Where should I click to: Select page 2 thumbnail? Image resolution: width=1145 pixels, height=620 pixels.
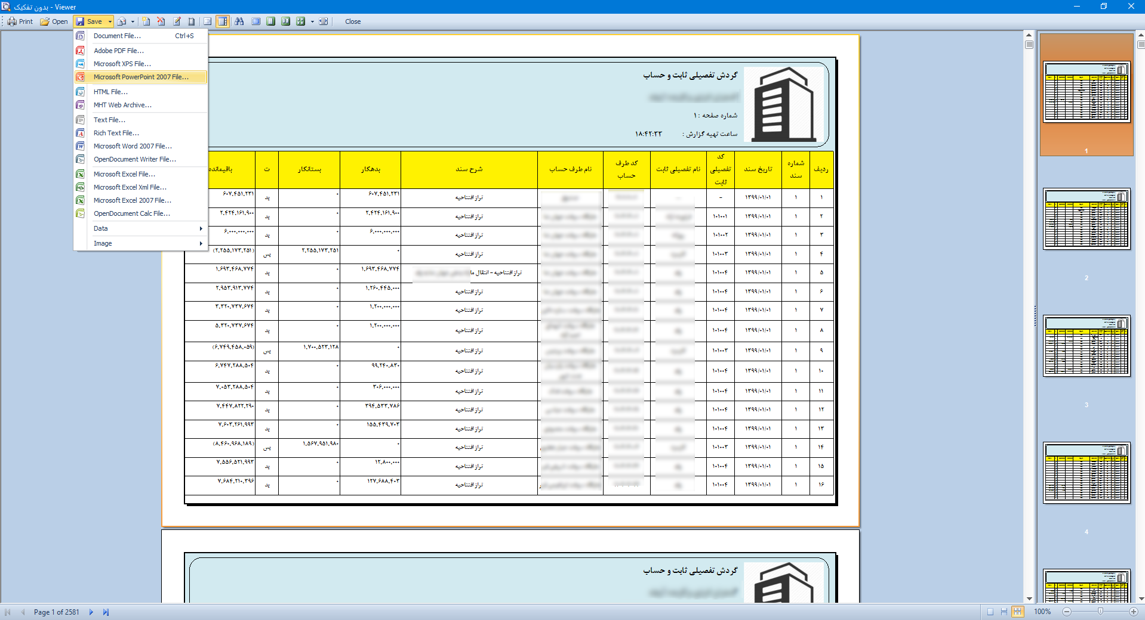[1086, 219]
